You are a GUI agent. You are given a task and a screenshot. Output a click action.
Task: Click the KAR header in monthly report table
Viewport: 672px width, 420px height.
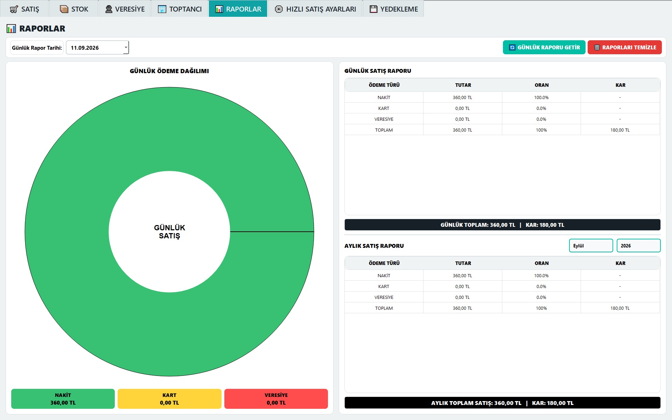tap(620, 263)
